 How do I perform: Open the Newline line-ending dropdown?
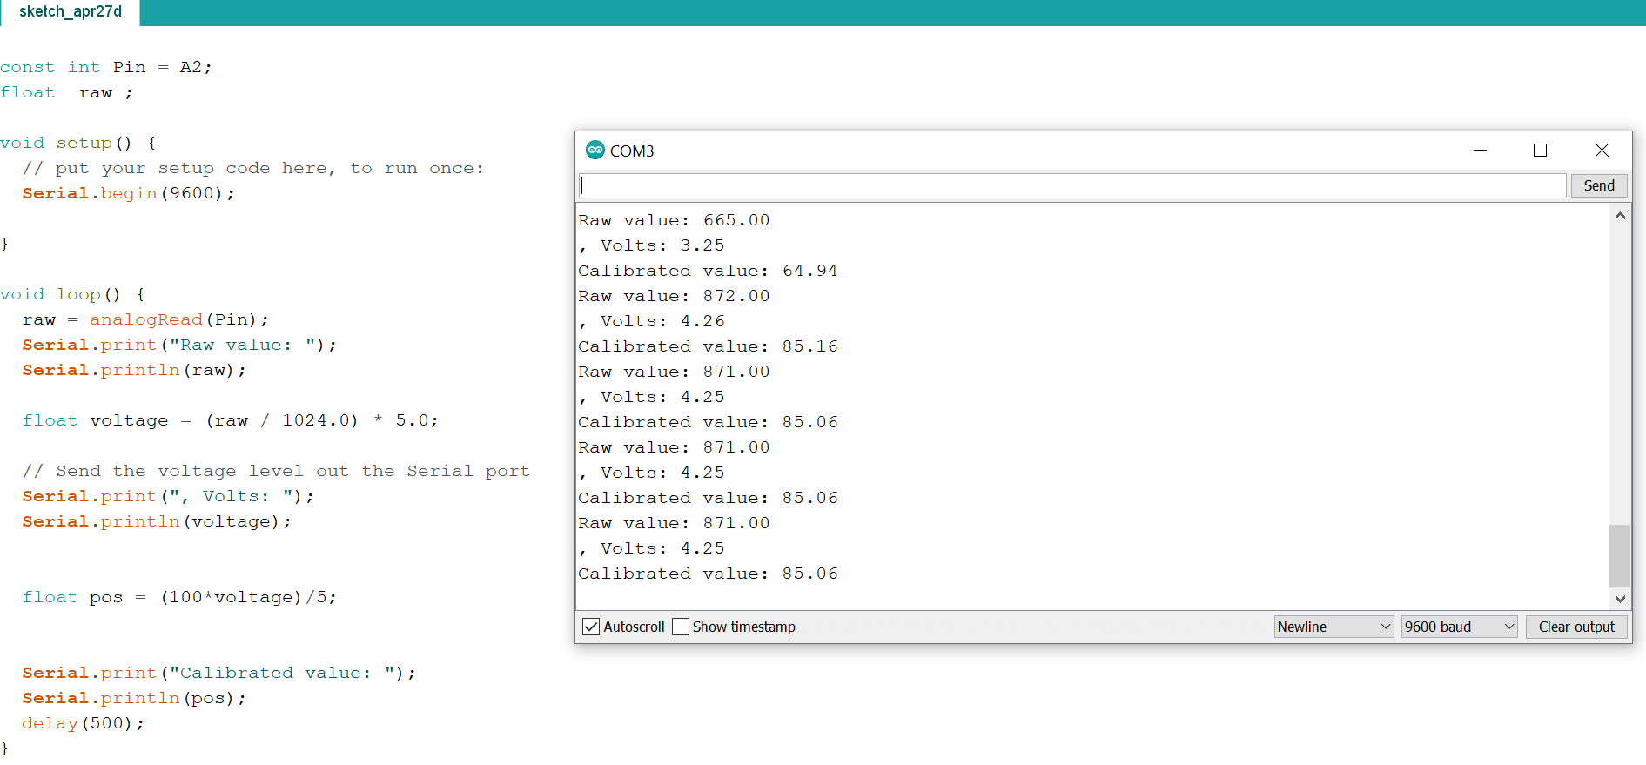[1334, 627]
